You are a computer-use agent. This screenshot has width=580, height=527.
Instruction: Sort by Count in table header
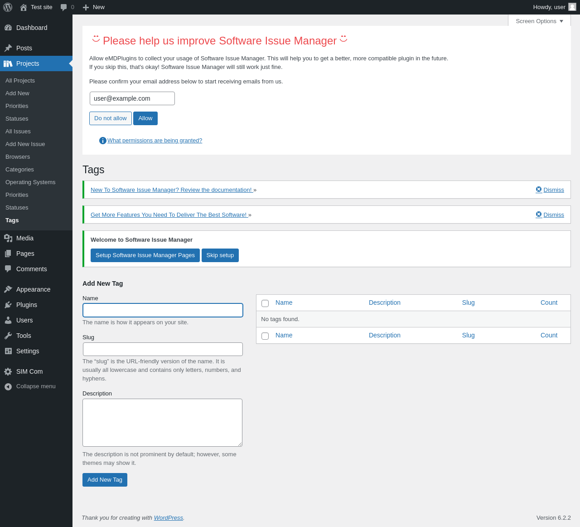click(549, 303)
